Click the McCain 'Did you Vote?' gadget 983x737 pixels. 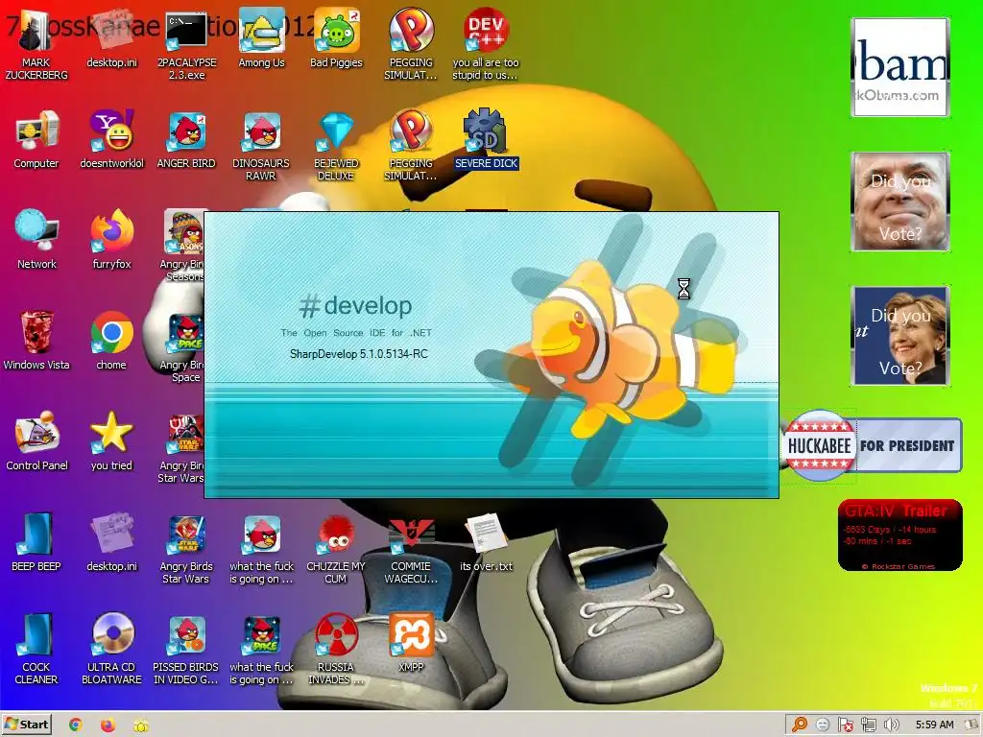(900, 202)
